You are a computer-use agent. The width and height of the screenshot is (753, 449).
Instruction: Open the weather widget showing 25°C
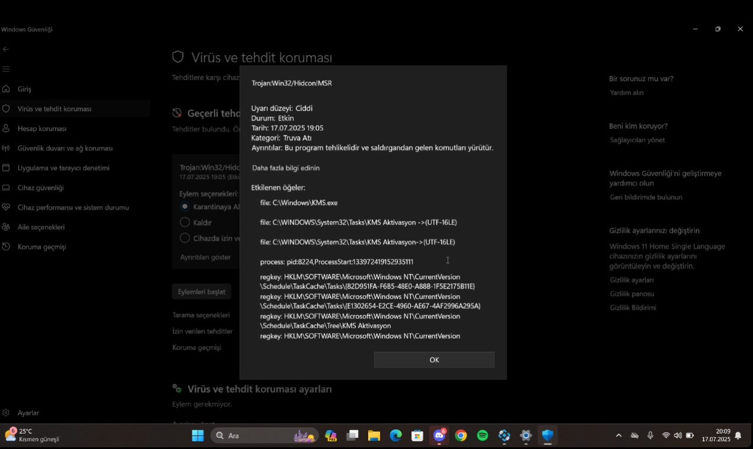(x=33, y=435)
